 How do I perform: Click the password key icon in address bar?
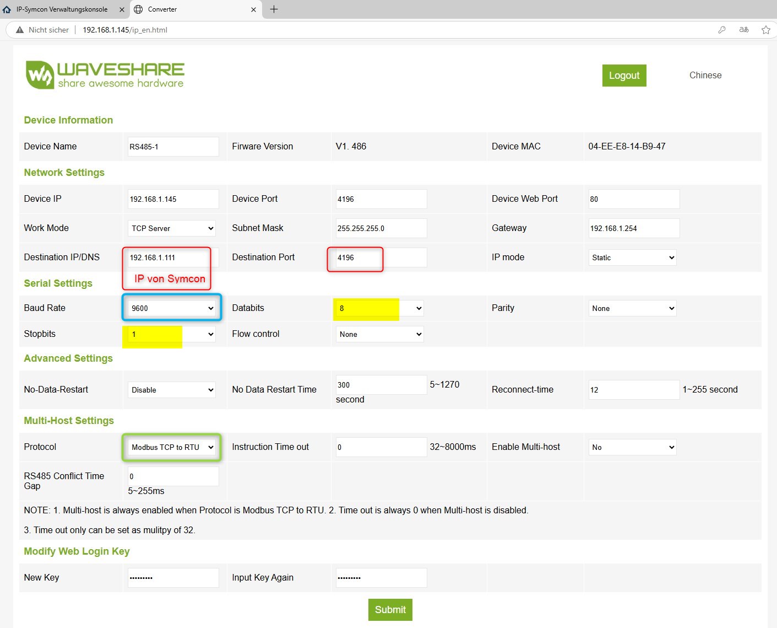[721, 30]
